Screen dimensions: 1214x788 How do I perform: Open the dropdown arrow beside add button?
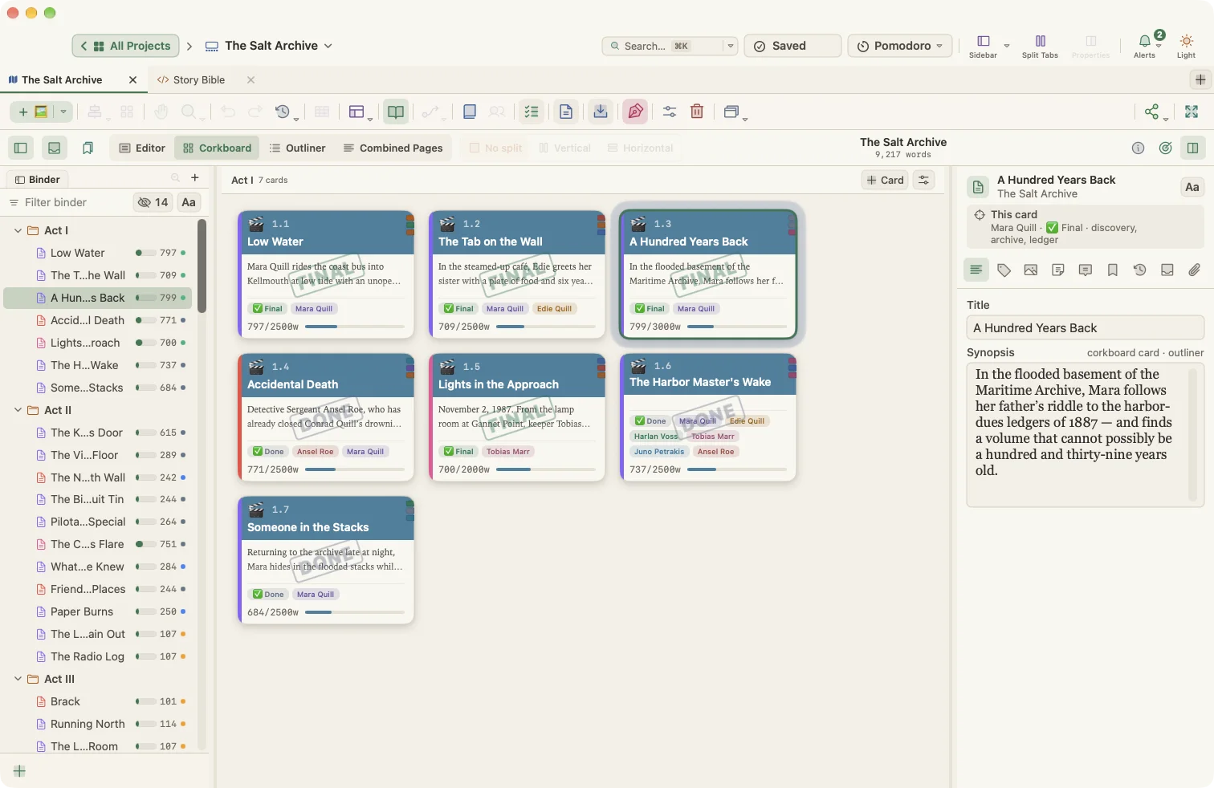tap(63, 112)
